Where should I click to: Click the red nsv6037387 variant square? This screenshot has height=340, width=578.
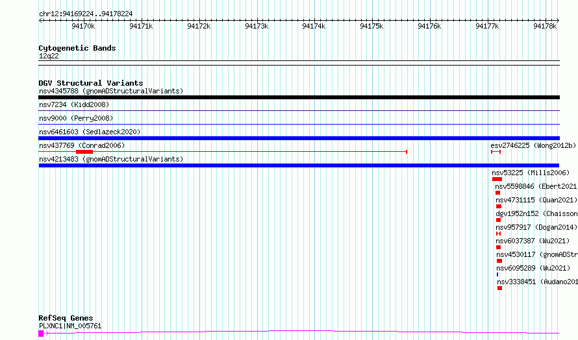[498, 247]
